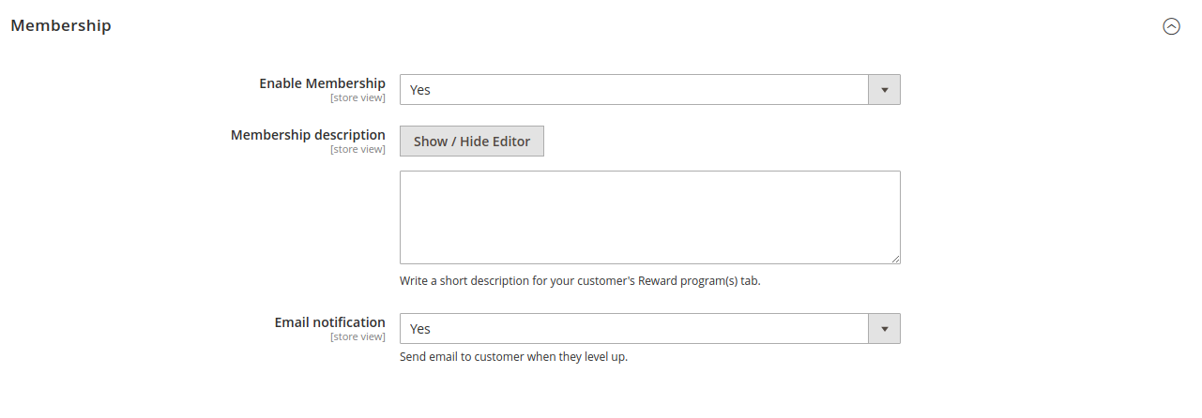Click the store view scope under Membership description

[x=358, y=149]
